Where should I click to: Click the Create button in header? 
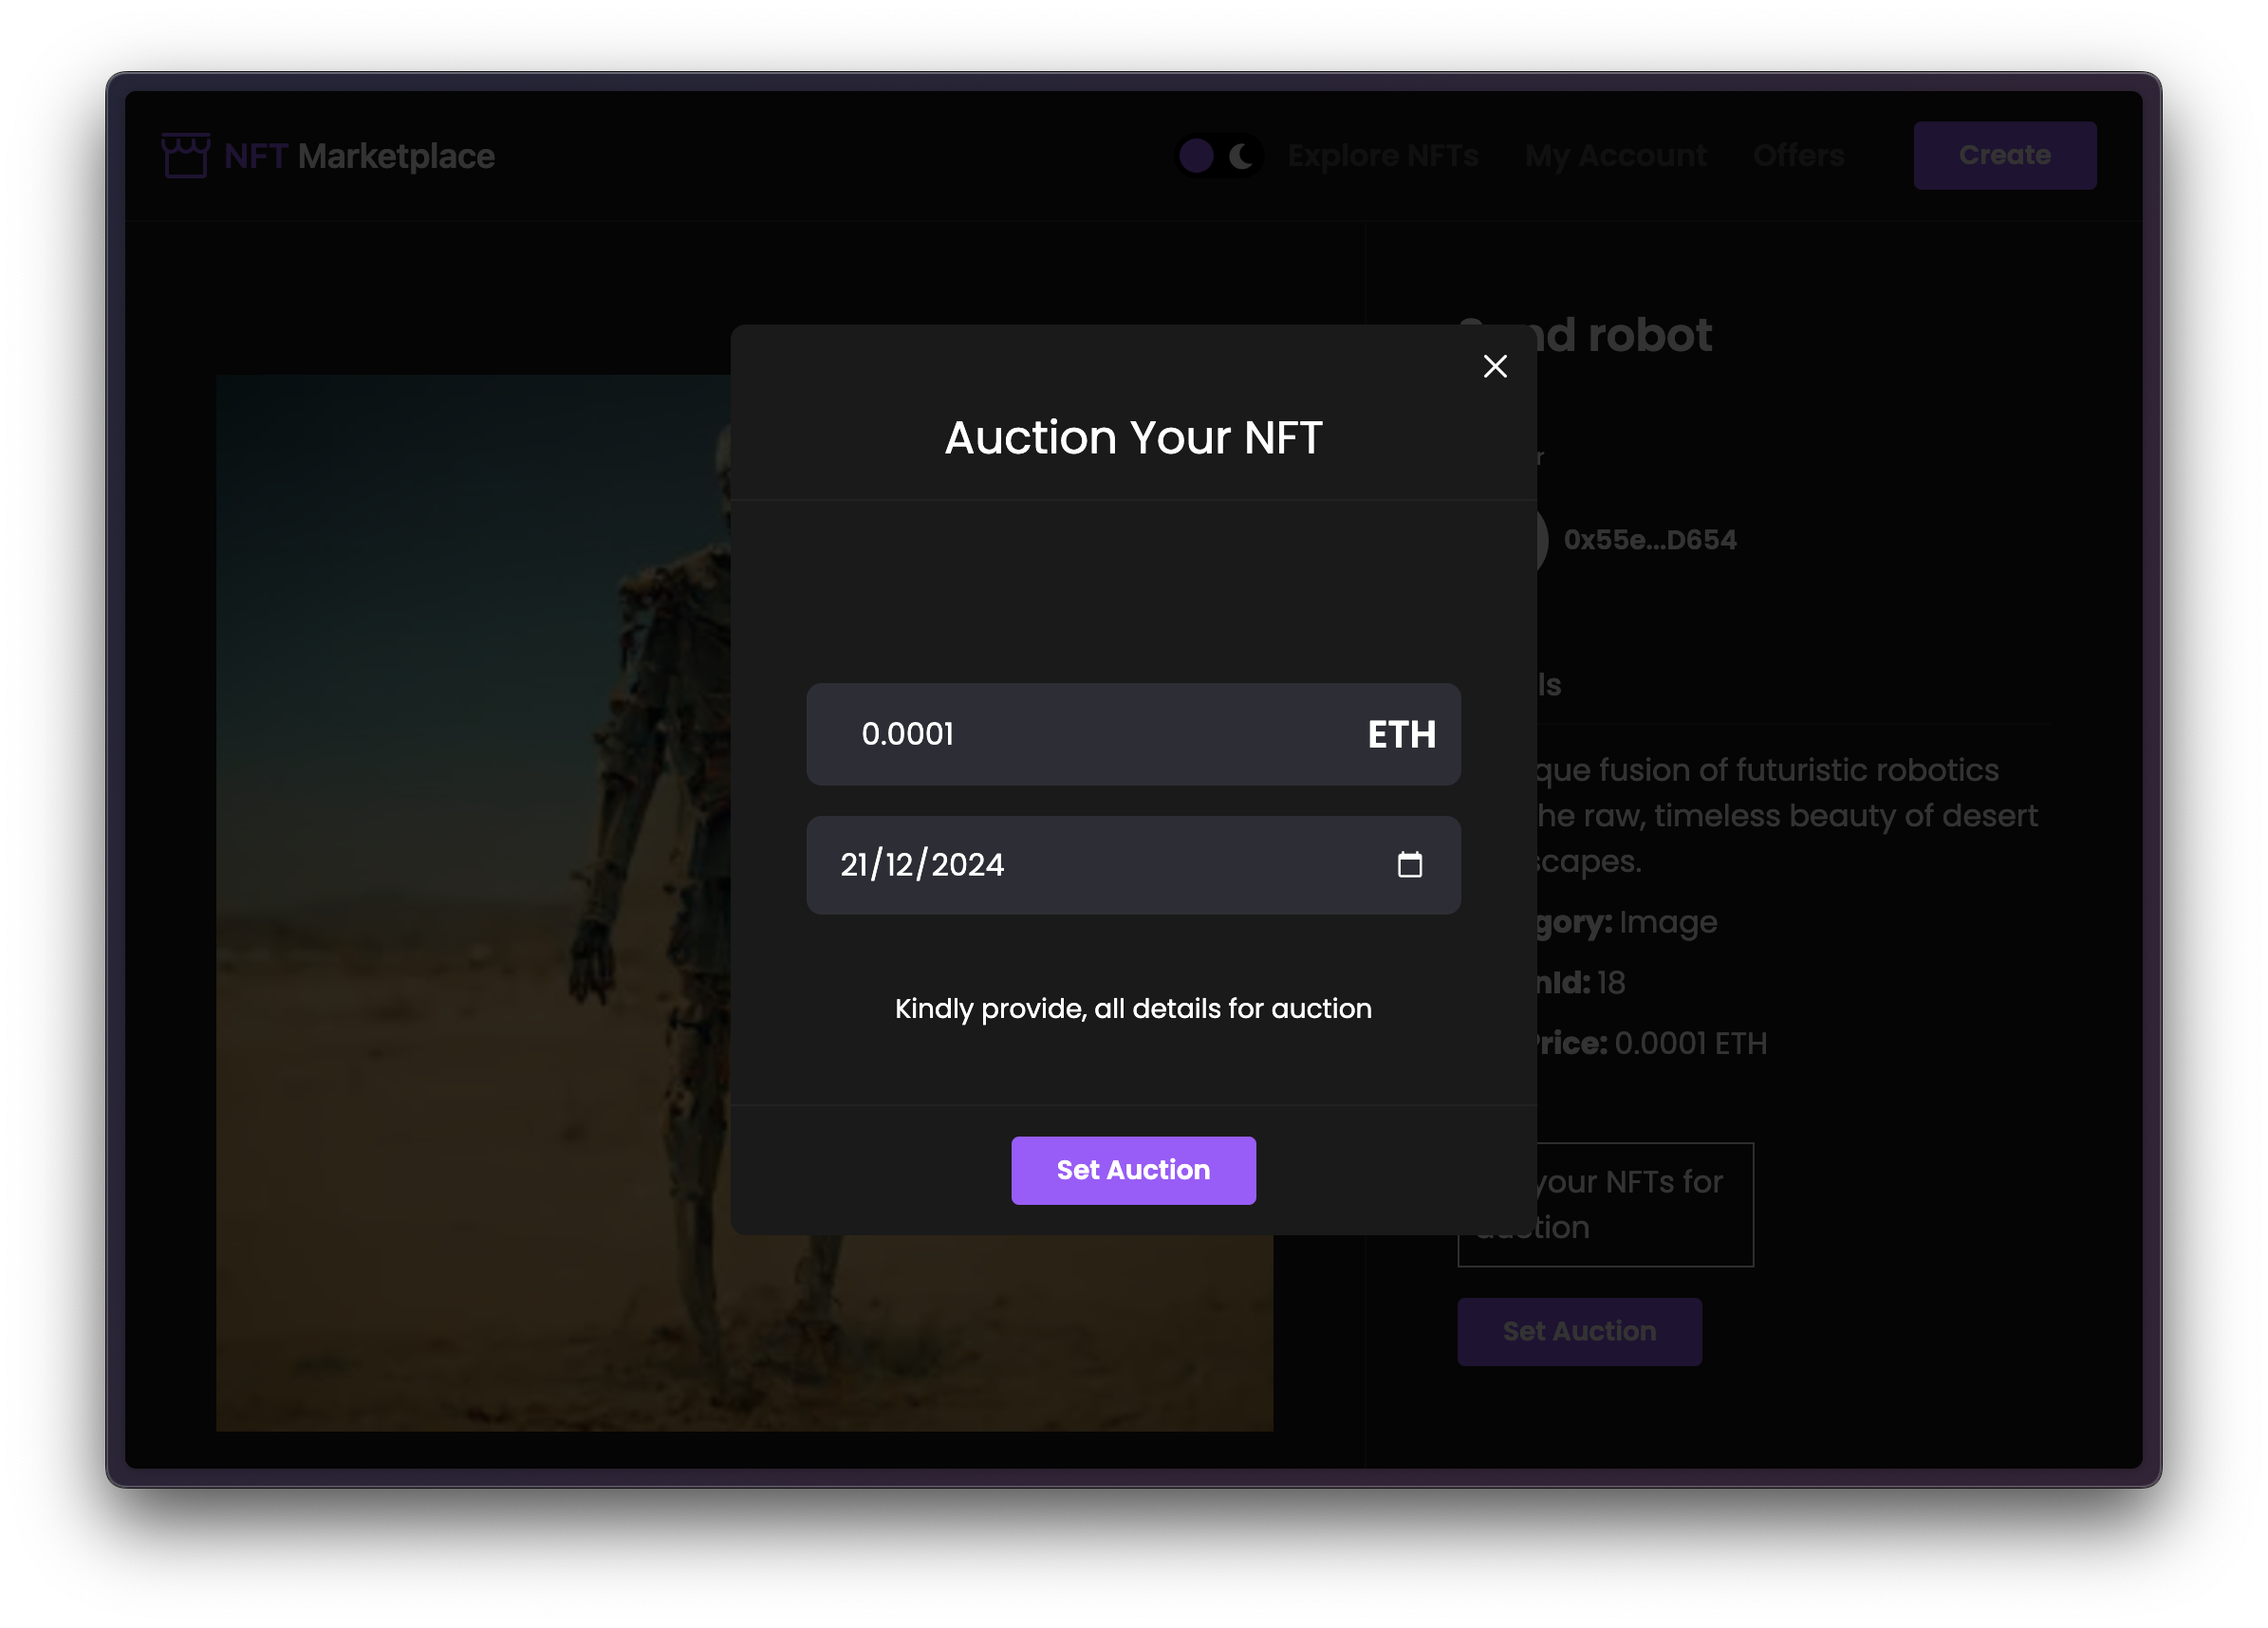point(2004,156)
